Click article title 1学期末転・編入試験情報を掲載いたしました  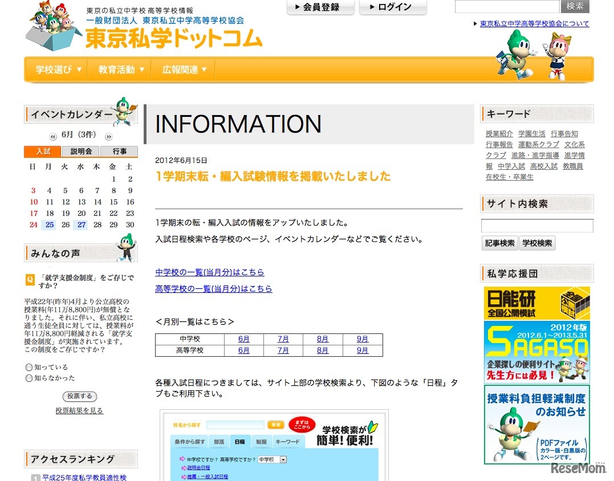[x=273, y=176]
